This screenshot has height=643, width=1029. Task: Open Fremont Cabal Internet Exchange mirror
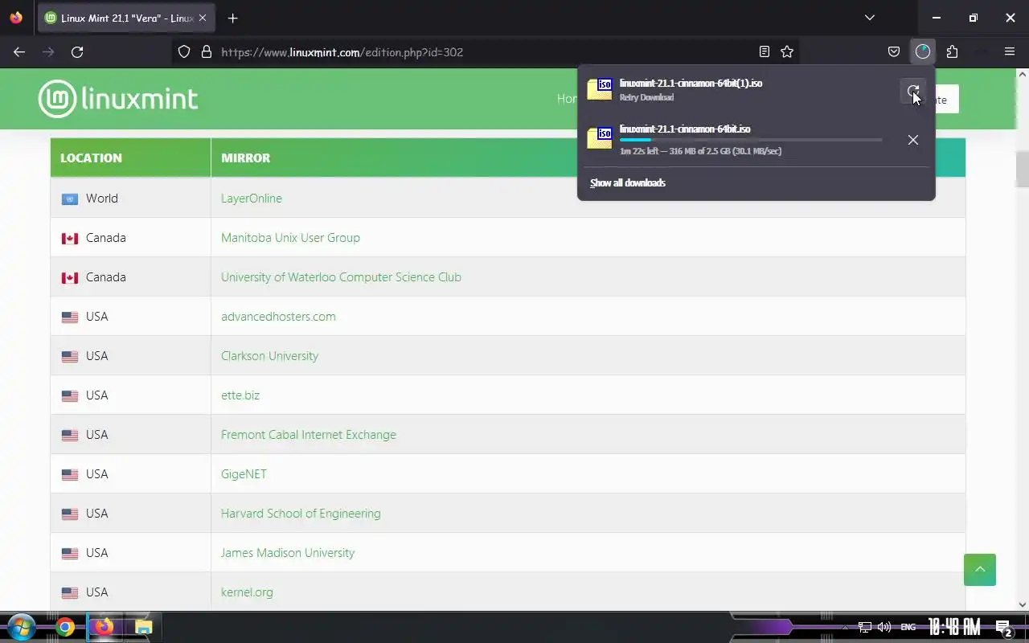tap(309, 435)
